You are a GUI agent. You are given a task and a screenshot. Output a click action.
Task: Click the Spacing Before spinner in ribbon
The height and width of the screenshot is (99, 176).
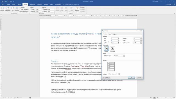click(x=54, y=9)
